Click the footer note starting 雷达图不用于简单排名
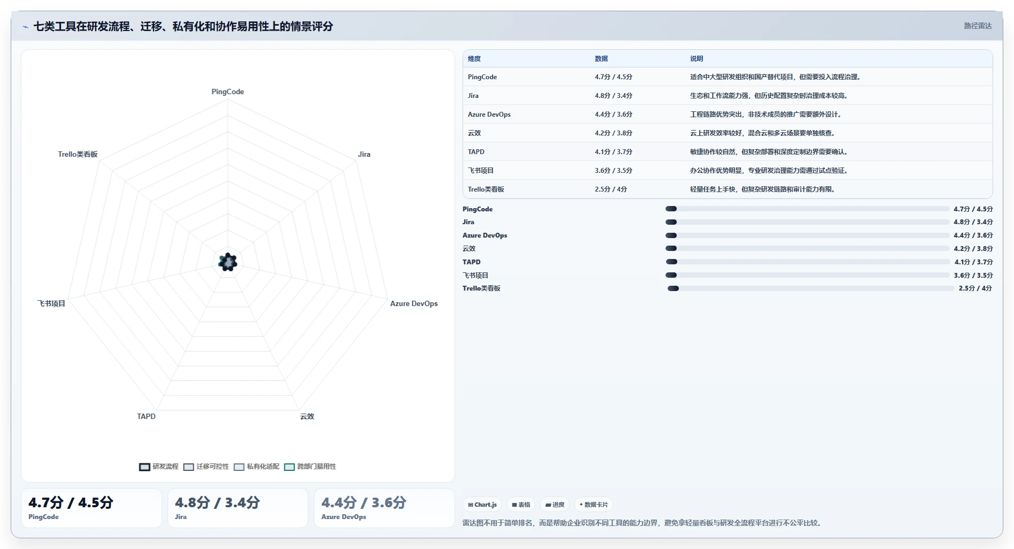Viewport: 1014px width, 549px height. click(x=643, y=523)
